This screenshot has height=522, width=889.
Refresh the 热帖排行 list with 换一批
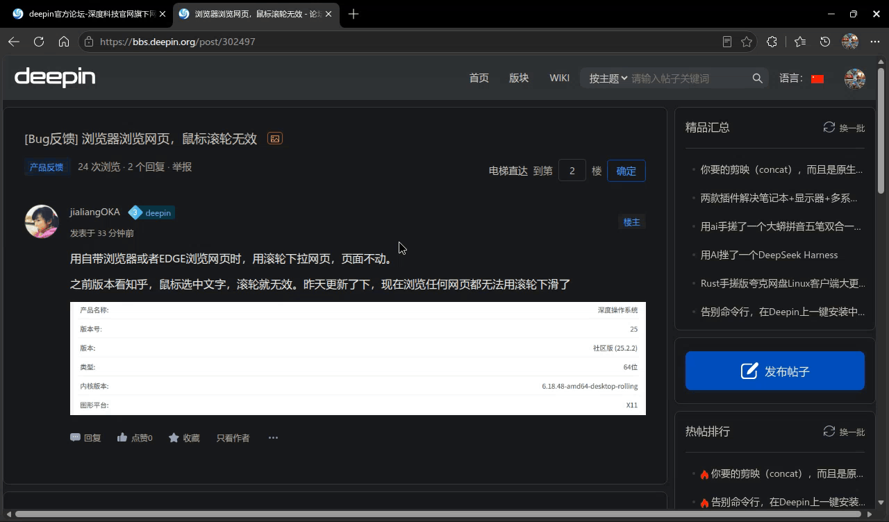pos(844,432)
